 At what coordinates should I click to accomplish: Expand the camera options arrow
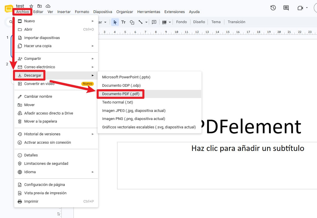pyautogui.click(x=307, y=8)
